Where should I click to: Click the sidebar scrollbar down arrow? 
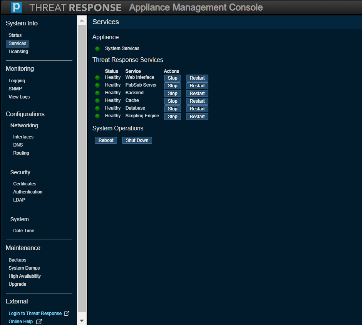tap(82, 321)
